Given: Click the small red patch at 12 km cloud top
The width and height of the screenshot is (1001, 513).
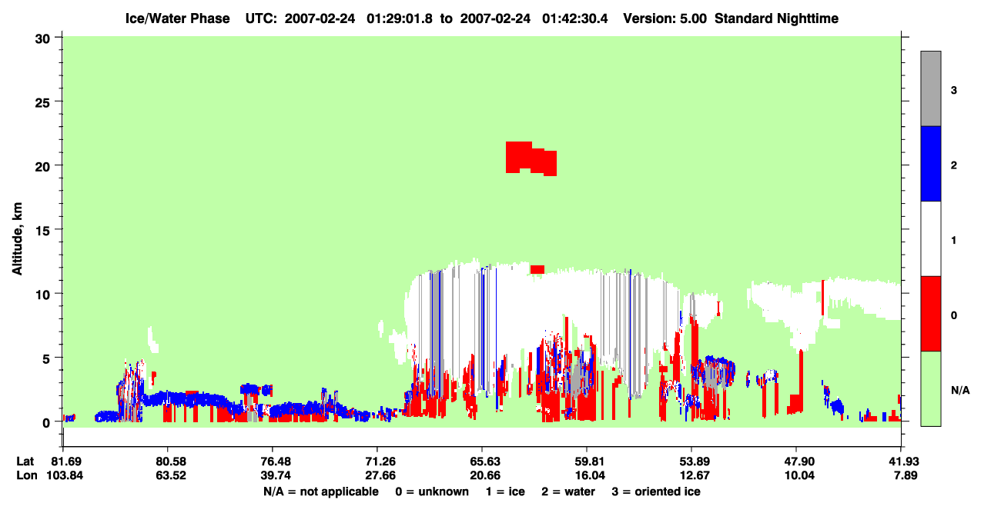Looking at the screenshot, I should click(537, 269).
